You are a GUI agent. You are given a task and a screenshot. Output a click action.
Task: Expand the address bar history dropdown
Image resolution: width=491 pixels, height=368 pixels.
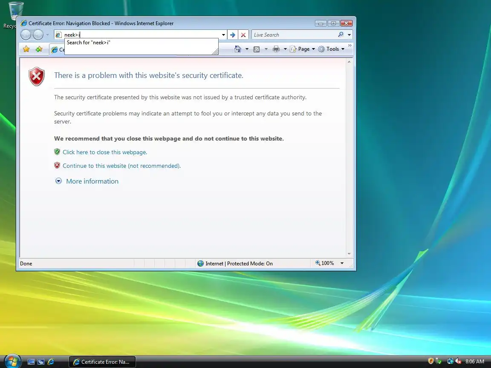click(223, 35)
